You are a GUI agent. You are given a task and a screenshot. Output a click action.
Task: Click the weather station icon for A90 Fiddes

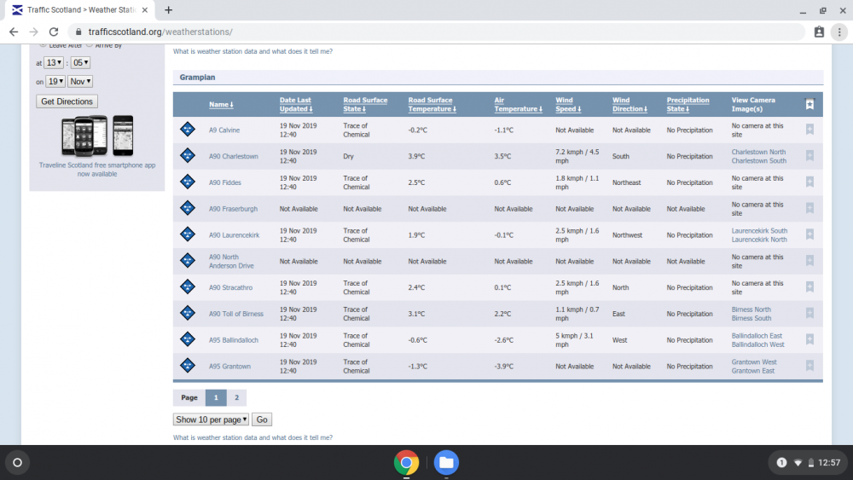[188, 182]
